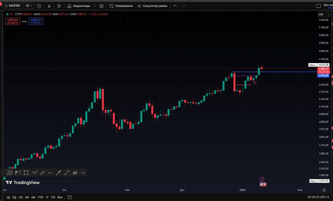
Task: Open the indicator templates grid icon
Action: [101, 6]
